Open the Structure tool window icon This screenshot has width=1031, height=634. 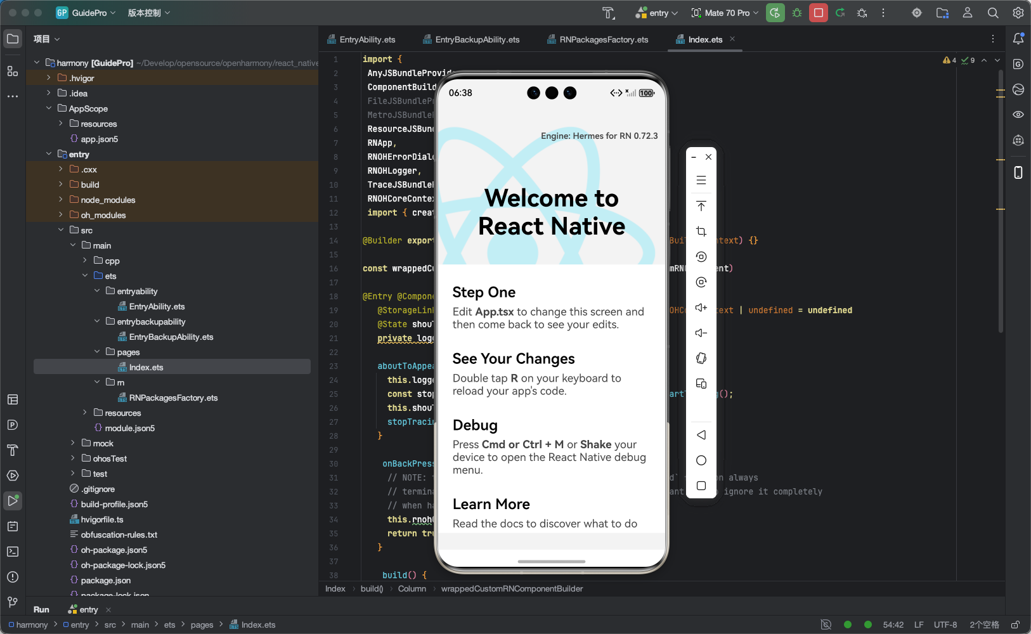13,70
